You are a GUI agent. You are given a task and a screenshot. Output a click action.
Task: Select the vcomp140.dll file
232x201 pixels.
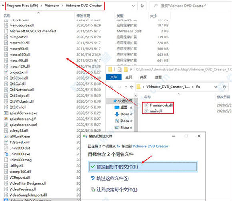tap(20, 171)
